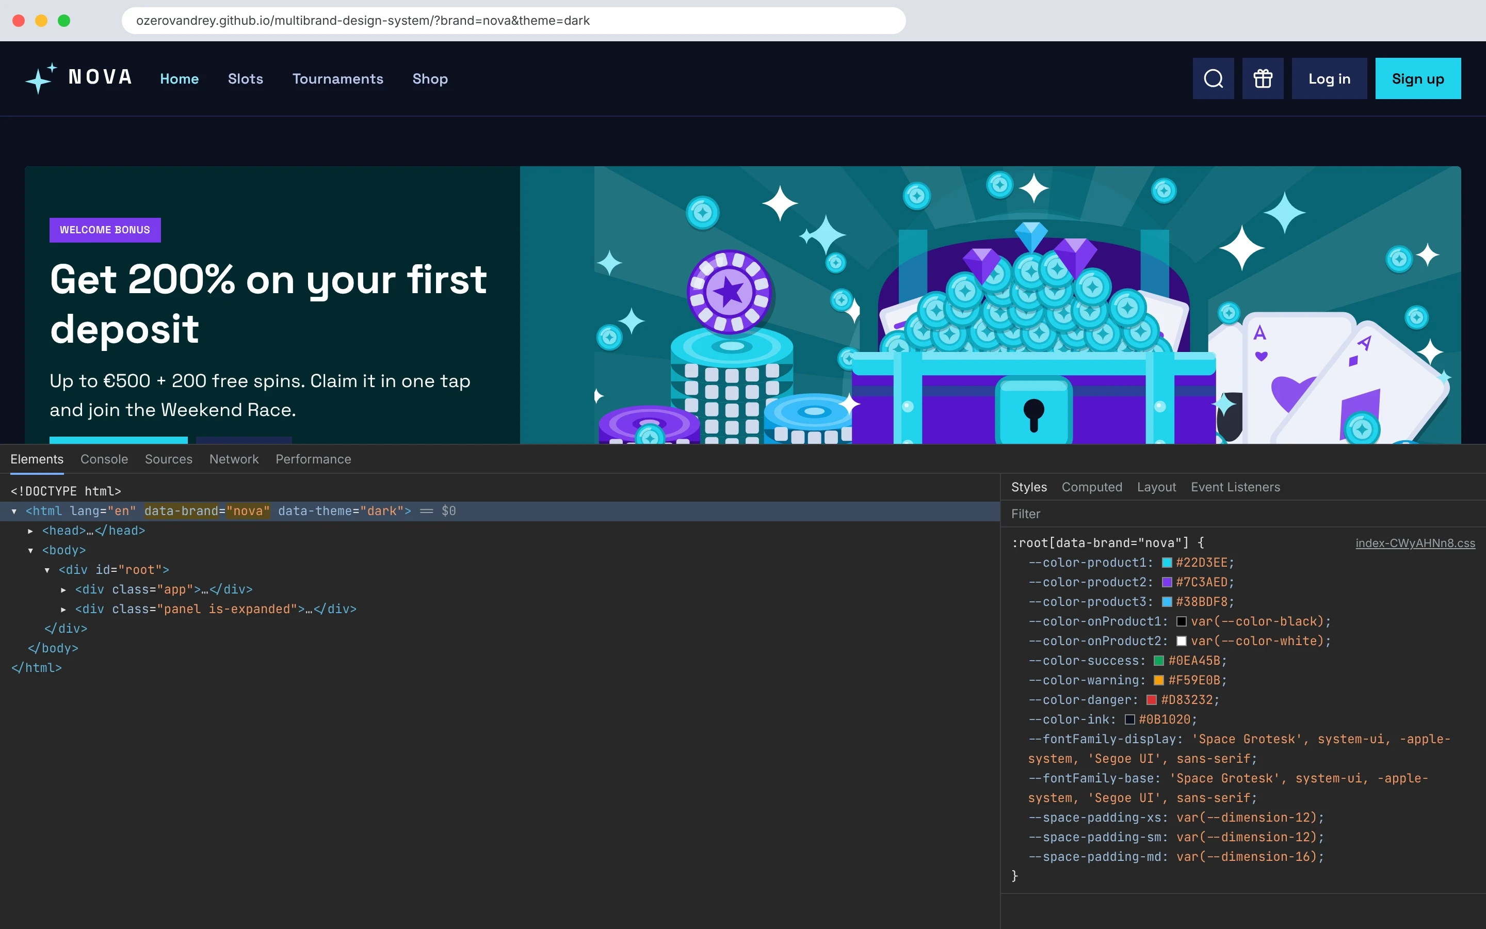
Task: Click the styles Filter input
Action: pyautogui.click(x=1243, y=514)
